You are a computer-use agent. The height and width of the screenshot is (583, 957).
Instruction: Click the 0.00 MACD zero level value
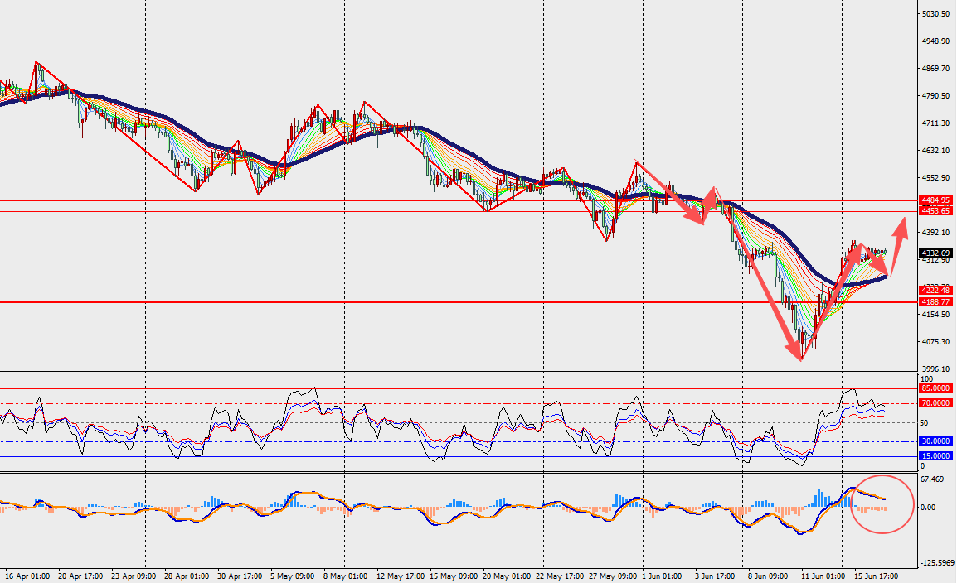click(x=928, y=508)
